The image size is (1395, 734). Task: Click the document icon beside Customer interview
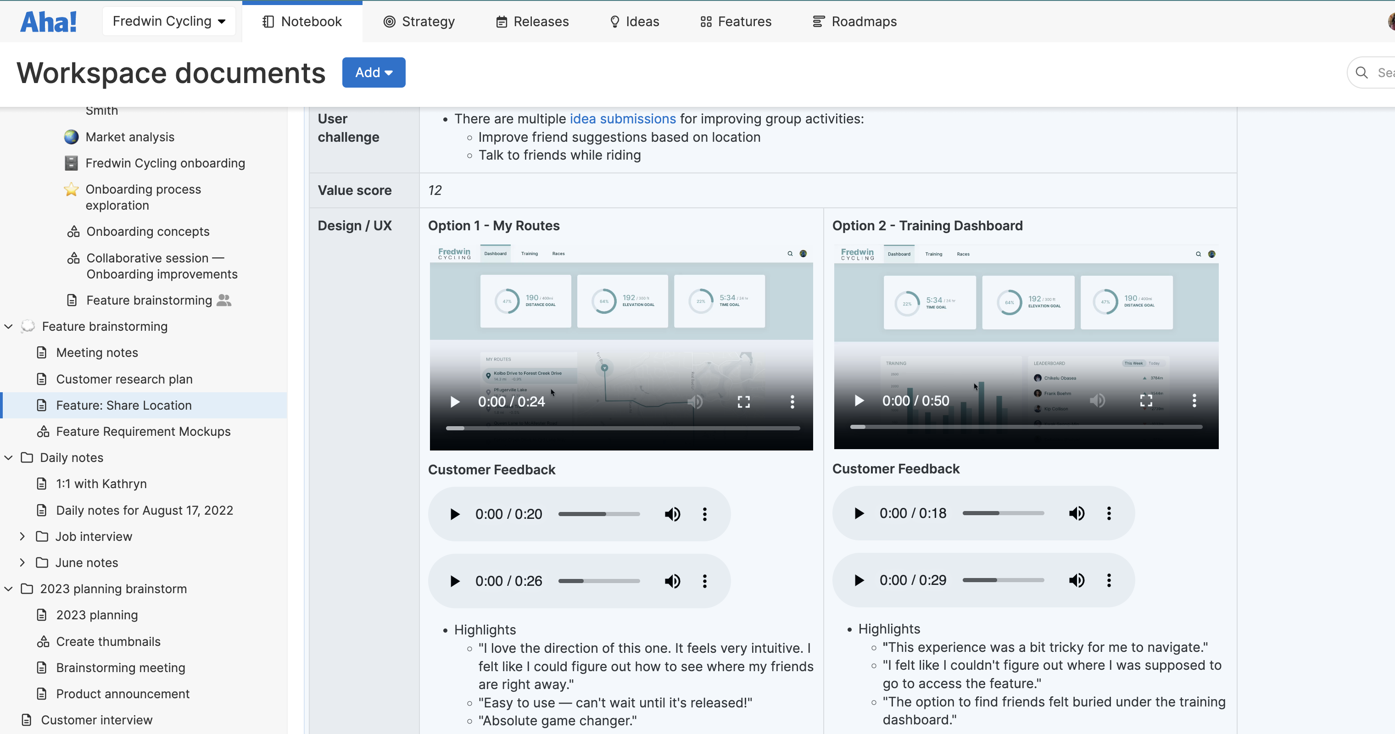pos(26,720)
